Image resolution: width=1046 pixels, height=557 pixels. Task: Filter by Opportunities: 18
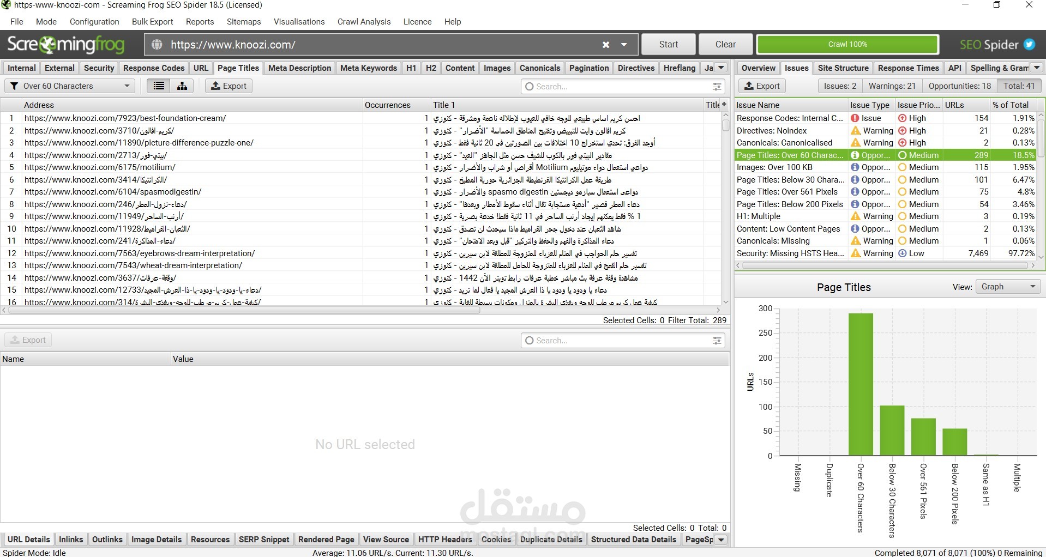[960, 86]
